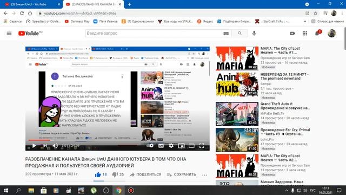Open on-screen keyboard icon in search box
Image resolution: width=346 pixels, height=195 pixels.
pos(226,34)
